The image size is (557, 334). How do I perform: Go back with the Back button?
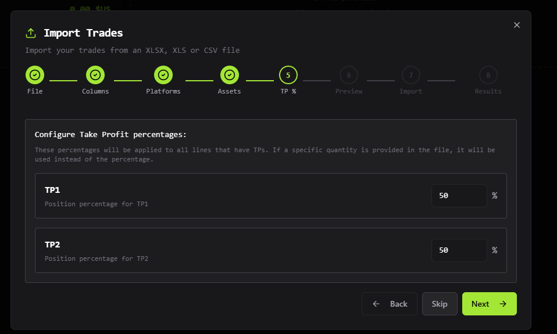tap(390, 304)
